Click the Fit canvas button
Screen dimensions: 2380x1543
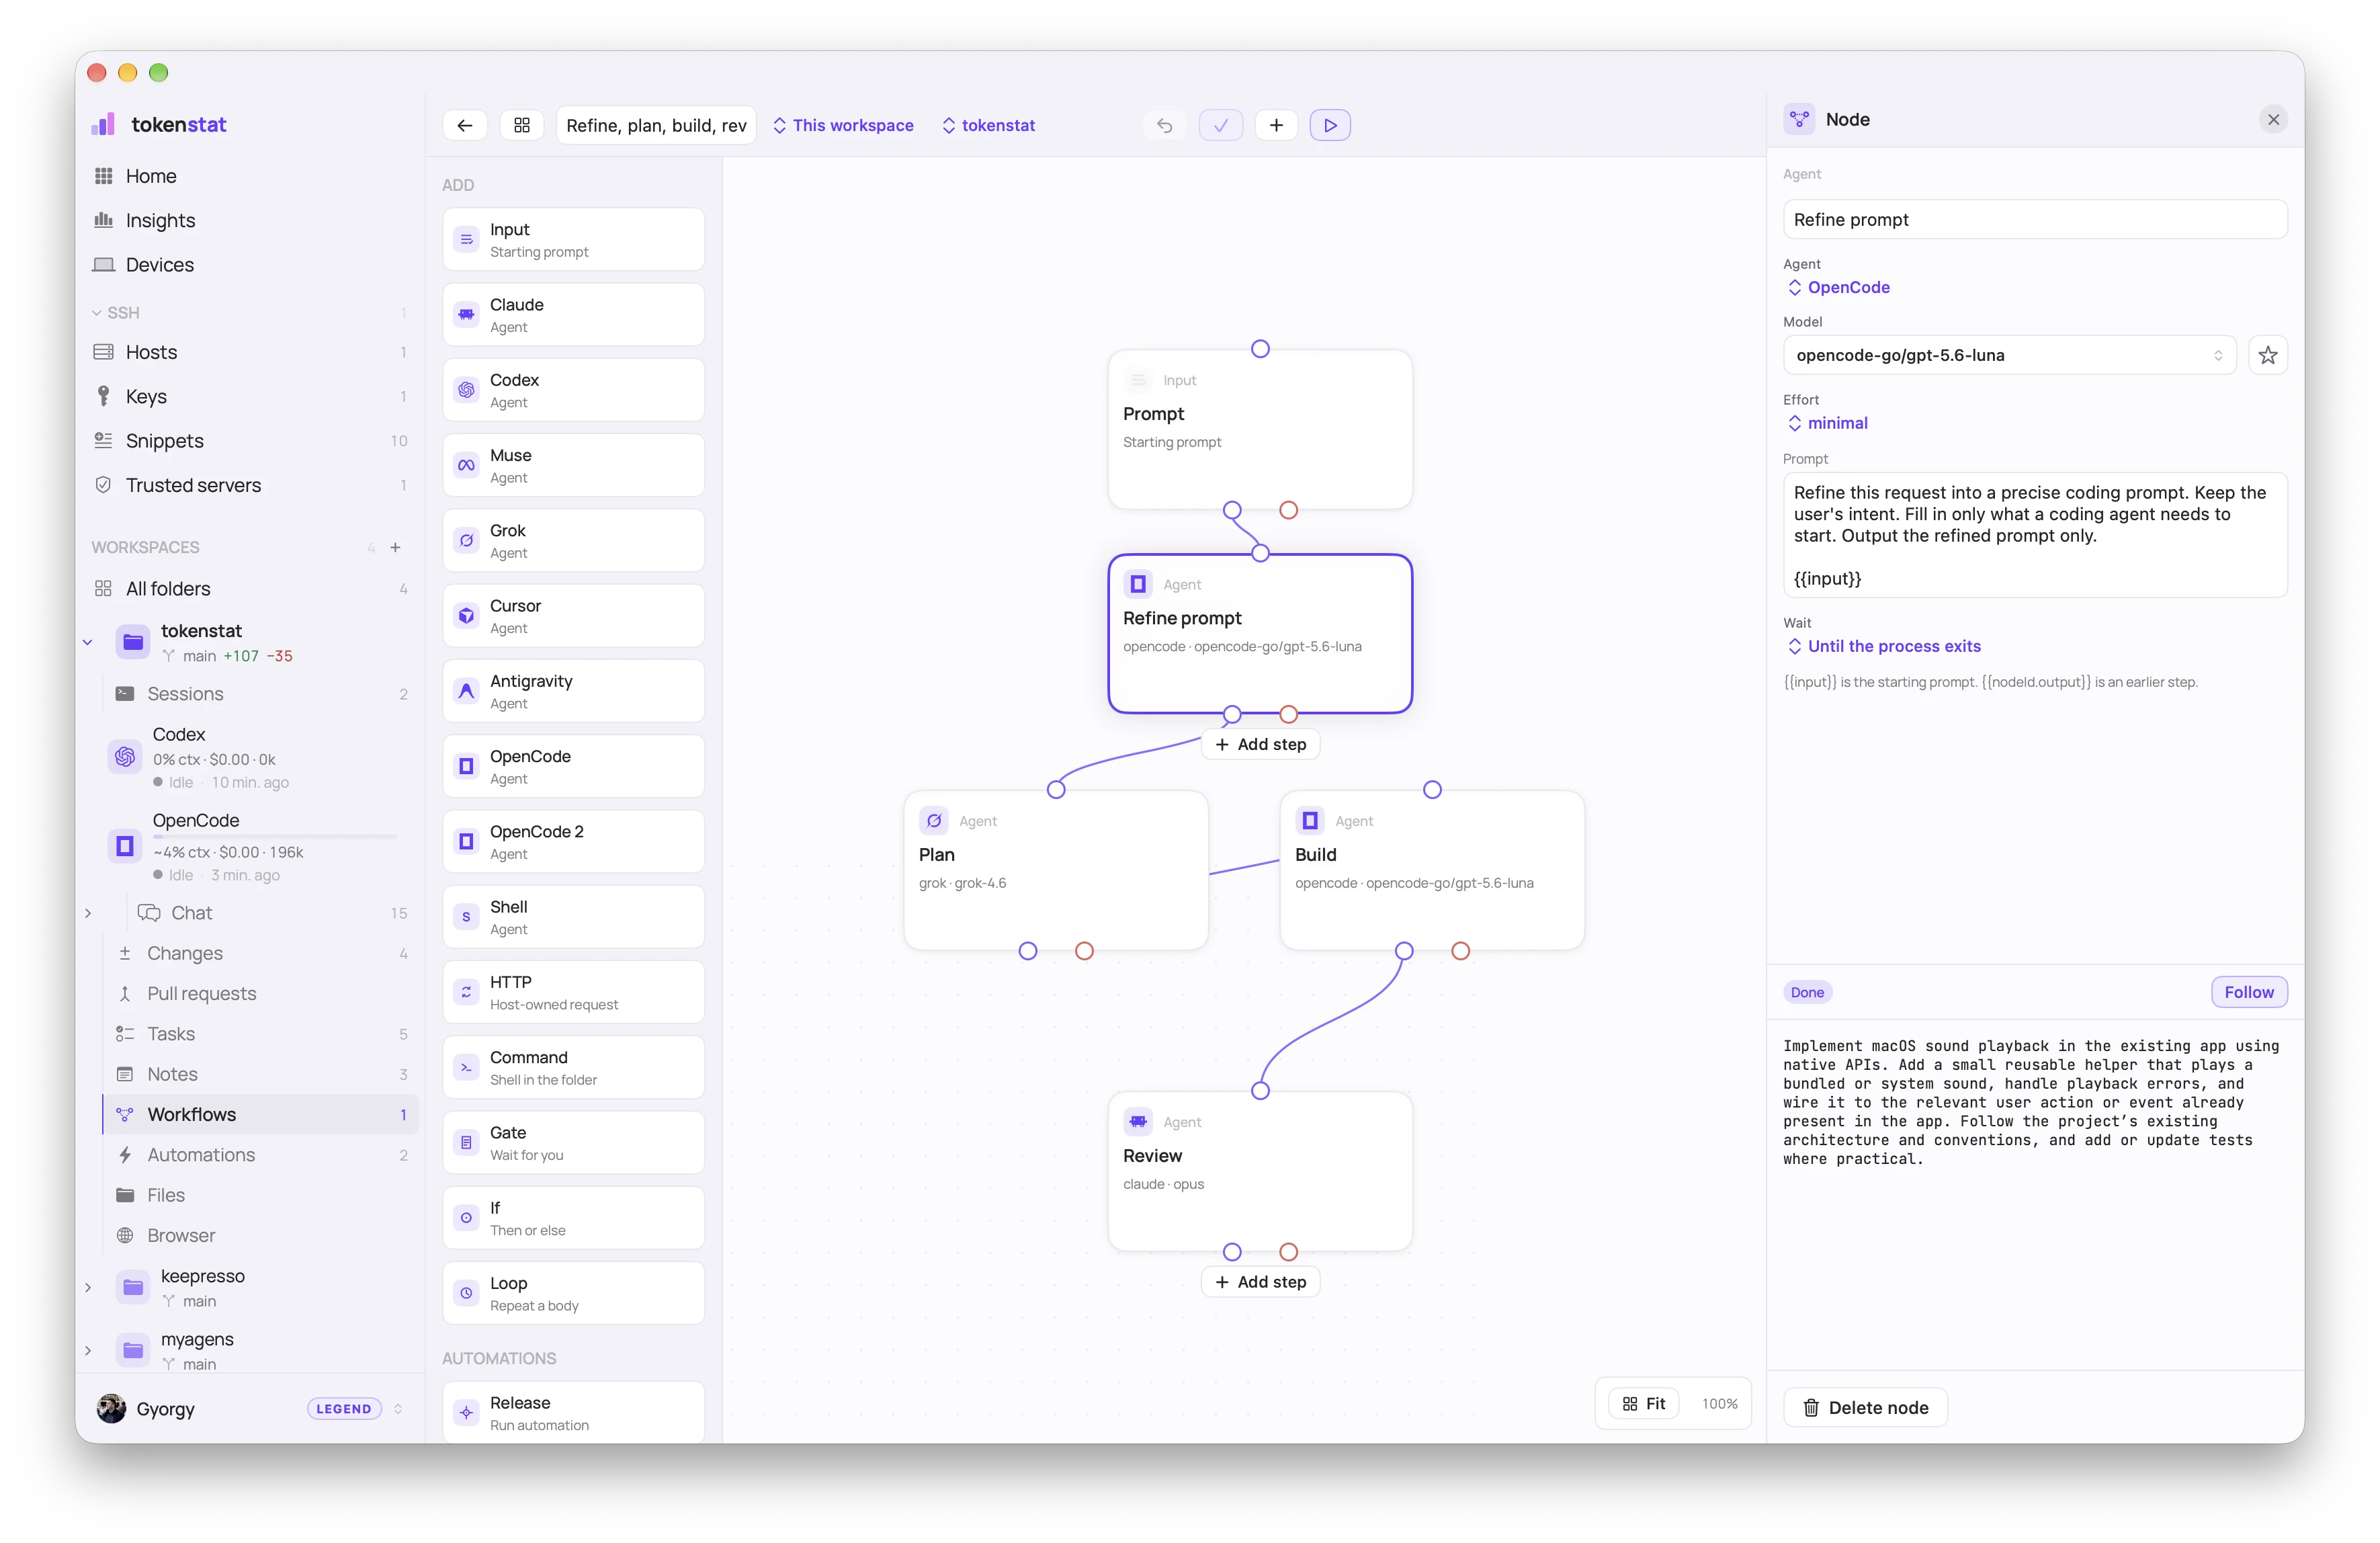point(1643,1404)
